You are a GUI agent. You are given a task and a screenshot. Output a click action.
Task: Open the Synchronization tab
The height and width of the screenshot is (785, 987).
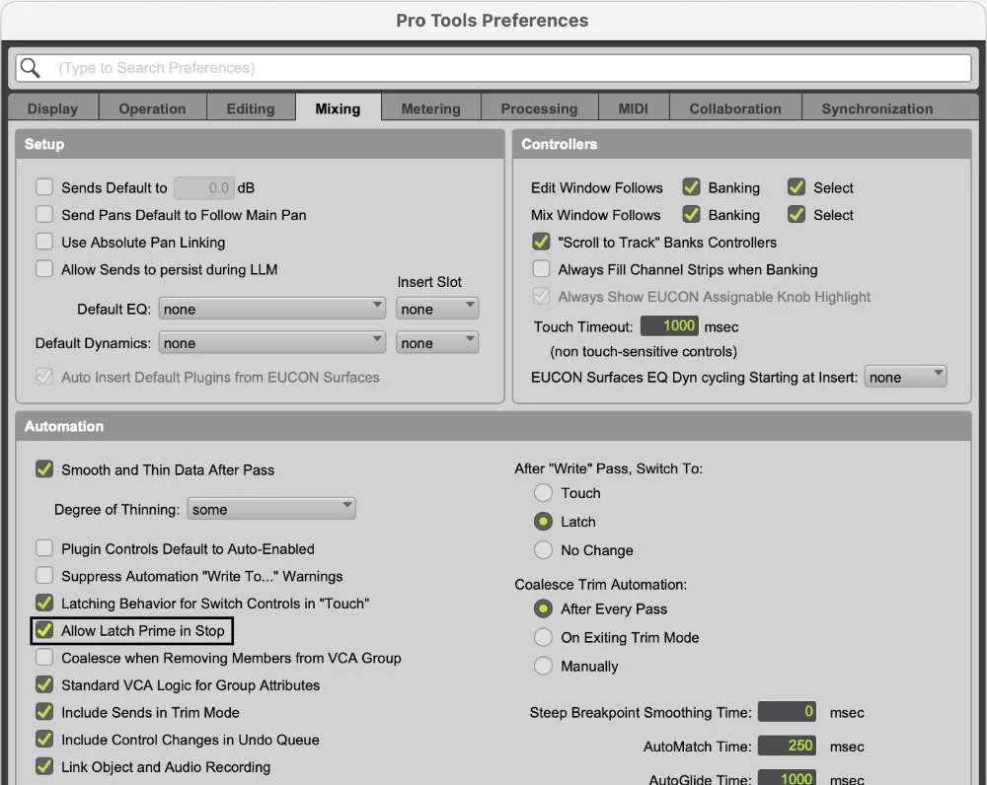[877, 108]
